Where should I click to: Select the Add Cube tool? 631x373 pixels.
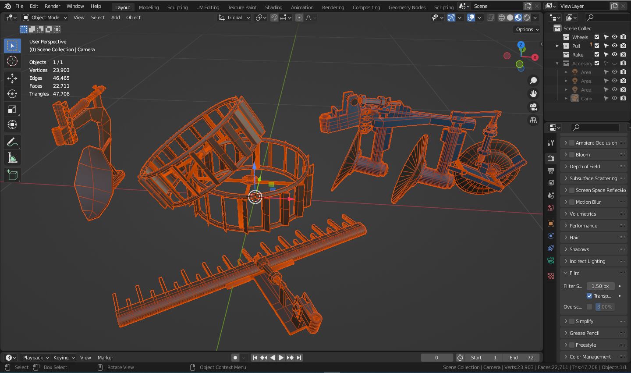point(12,175)
